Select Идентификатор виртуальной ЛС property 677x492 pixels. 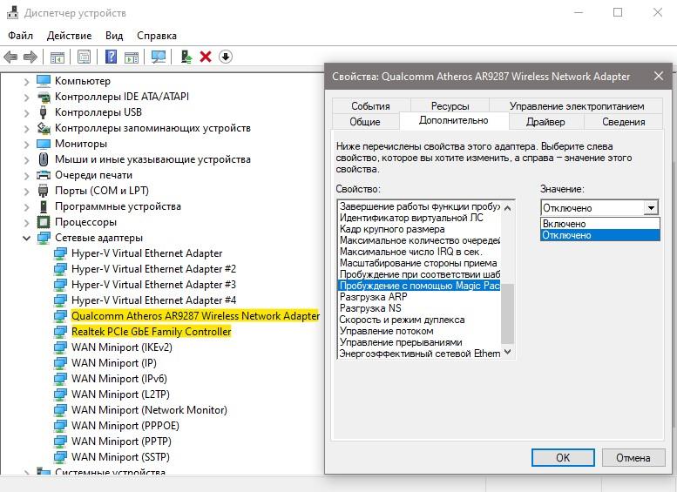[x=411, y=218]
